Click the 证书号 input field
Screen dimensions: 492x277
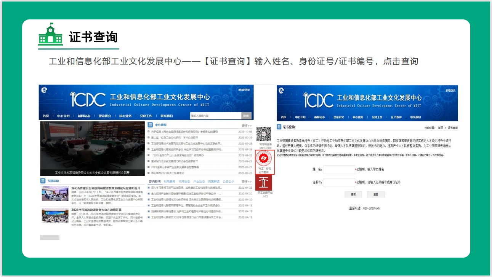tap(339, 183)
